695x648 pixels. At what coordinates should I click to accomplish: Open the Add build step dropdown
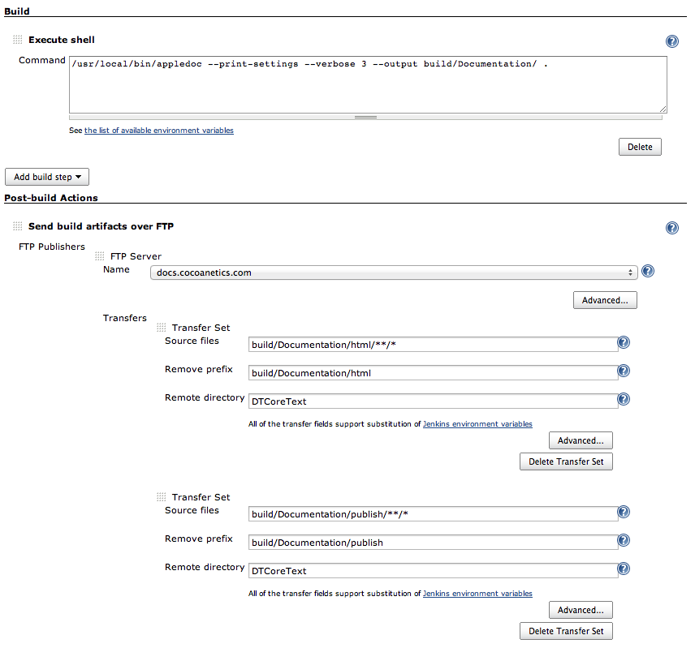pos(47,177)
